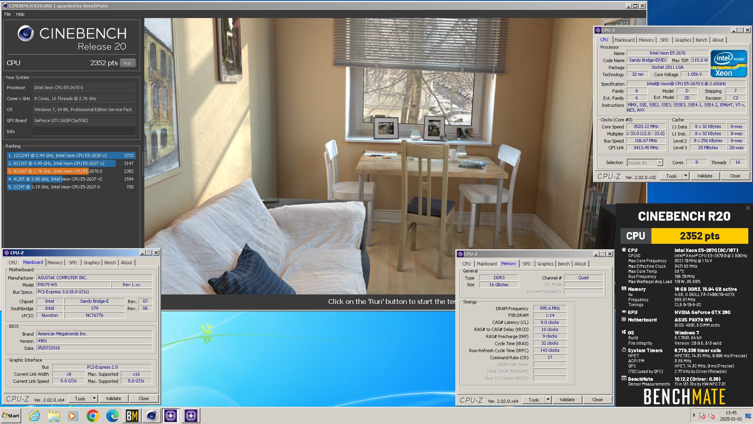Switch to Graphics tab in bottom-left CPU-Z

click(x=92, y=263)
